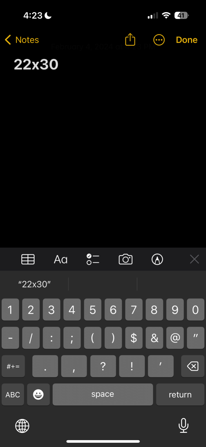Open the Aa text formatting options
206x447 pixels.
coord(61,260)
